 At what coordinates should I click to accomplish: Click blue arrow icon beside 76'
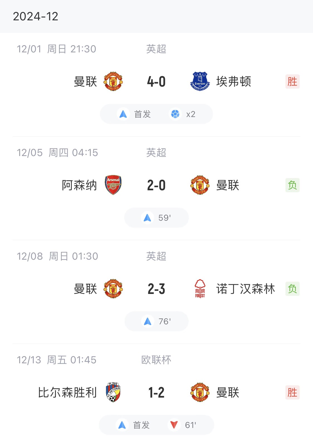pos(147,321)
